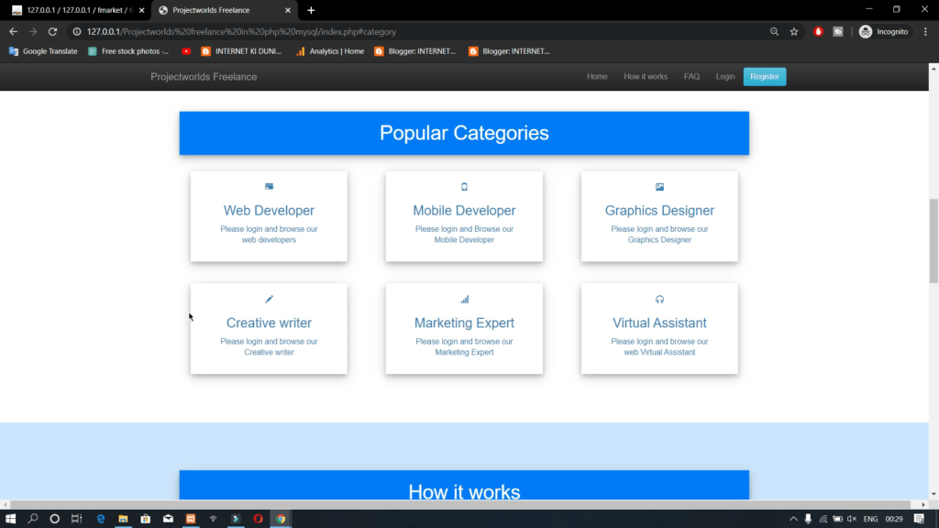
Task: Click the Web Developer monitor icon
Action: point(269,185)
